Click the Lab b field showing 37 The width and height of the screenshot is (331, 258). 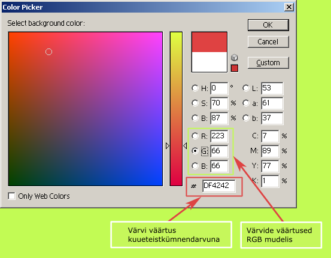click(272, 118)
